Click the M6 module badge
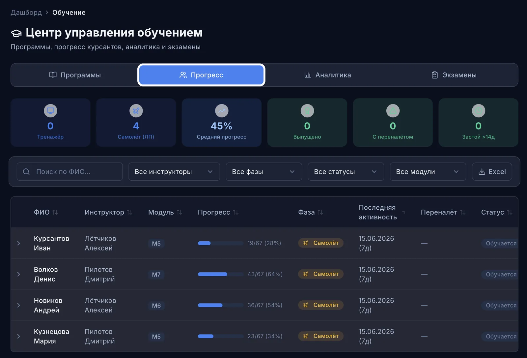The width and height of the screenshot is (527, 358). tap(156, 306)
